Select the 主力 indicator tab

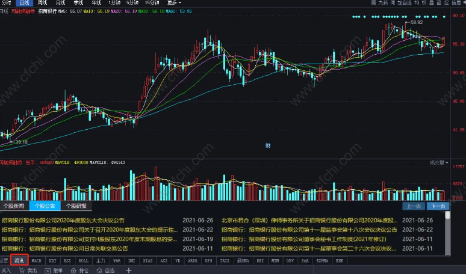tap(101, 261)
